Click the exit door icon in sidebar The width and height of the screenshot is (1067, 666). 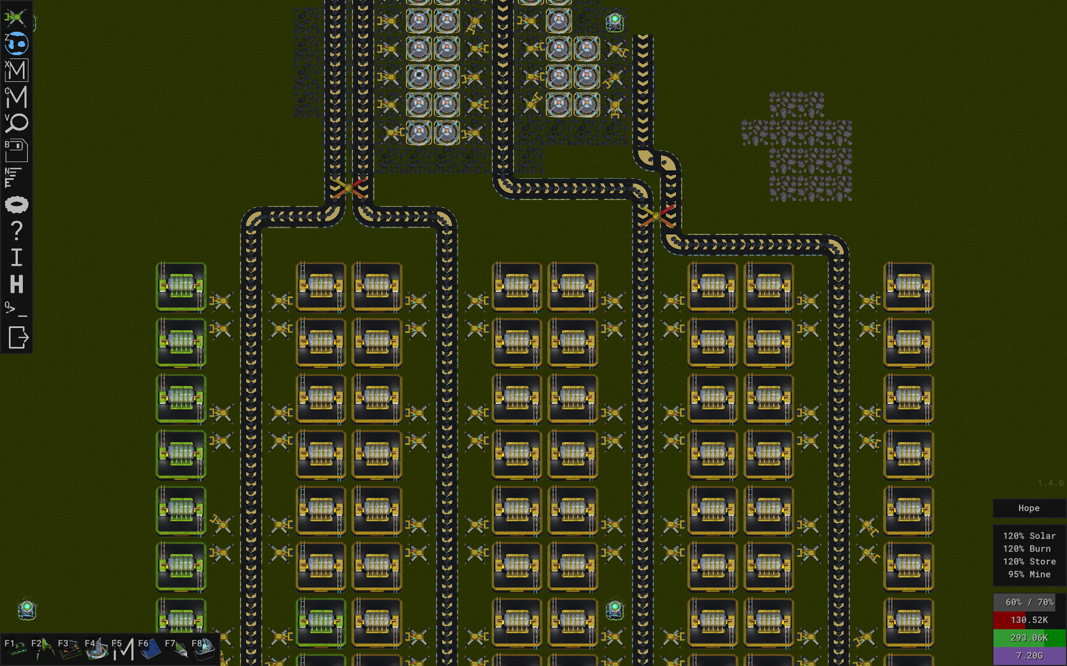pyautogui.click(x=17, y=337)
